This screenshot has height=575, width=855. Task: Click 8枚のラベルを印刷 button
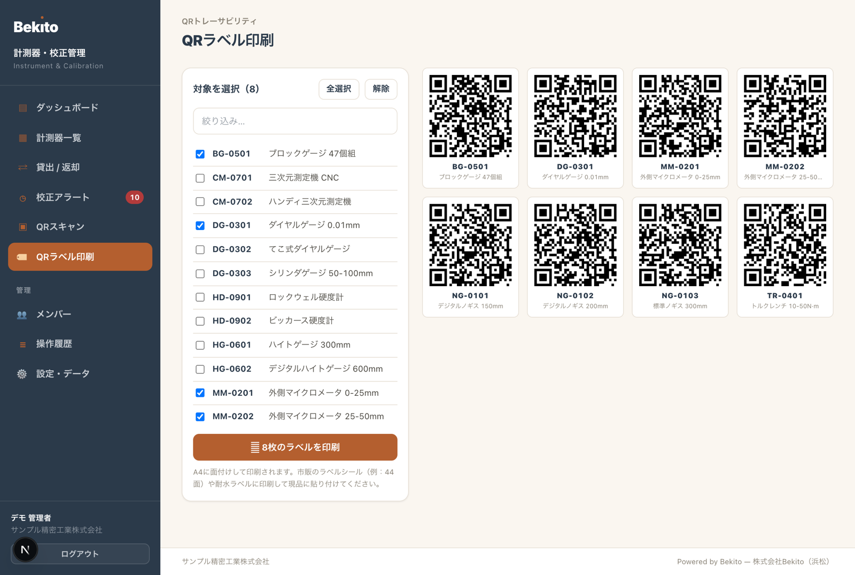coord(295,447)
